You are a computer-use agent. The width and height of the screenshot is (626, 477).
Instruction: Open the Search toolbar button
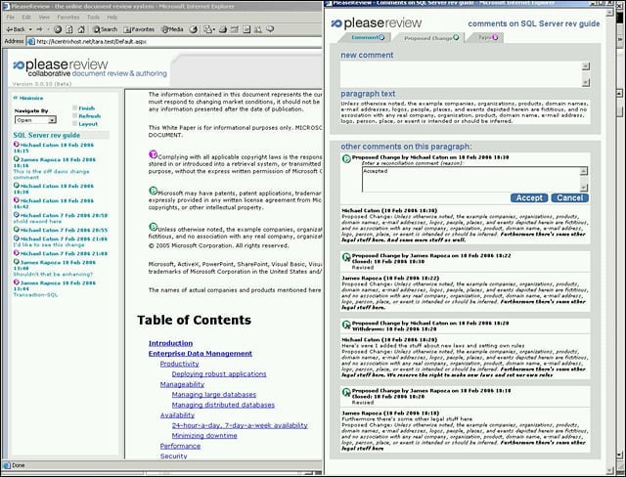(105, 29)
